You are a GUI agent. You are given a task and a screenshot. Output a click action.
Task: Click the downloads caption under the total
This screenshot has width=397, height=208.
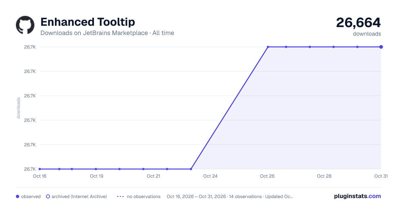tap(367, 34)
